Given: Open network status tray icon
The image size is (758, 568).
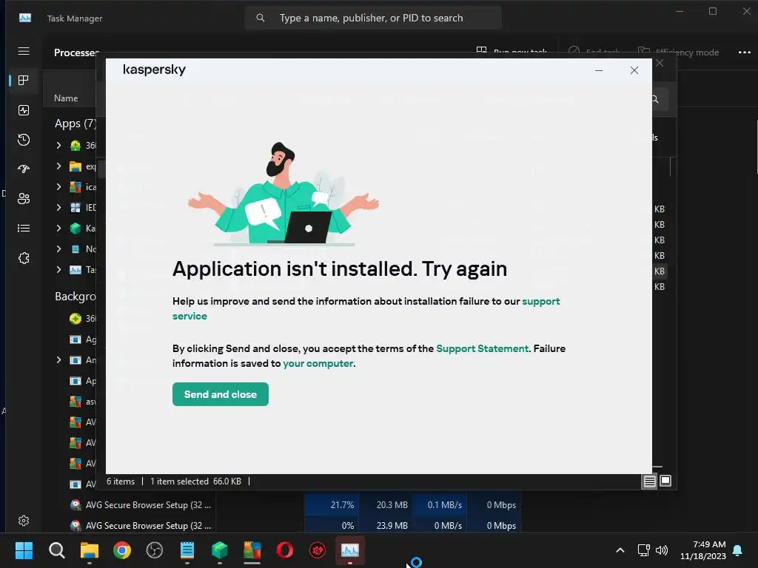Looking at the screenshot, I should pyautogui.click(x=643, y=550).
